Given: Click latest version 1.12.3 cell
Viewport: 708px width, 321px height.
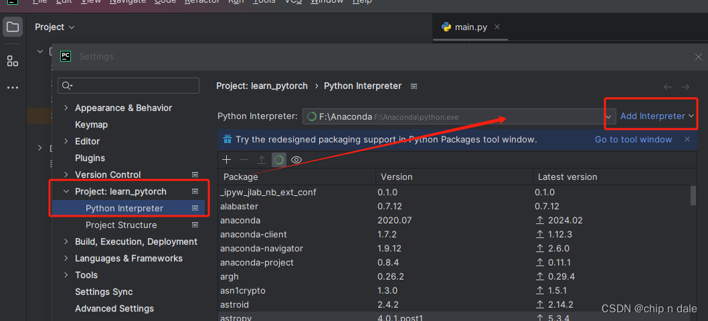Looking at the screenshot, I should [x=555, y=234].
